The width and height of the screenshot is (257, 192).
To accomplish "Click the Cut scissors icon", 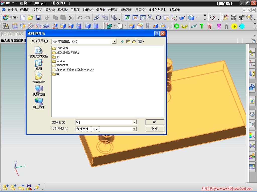I will tap(47, 17).
